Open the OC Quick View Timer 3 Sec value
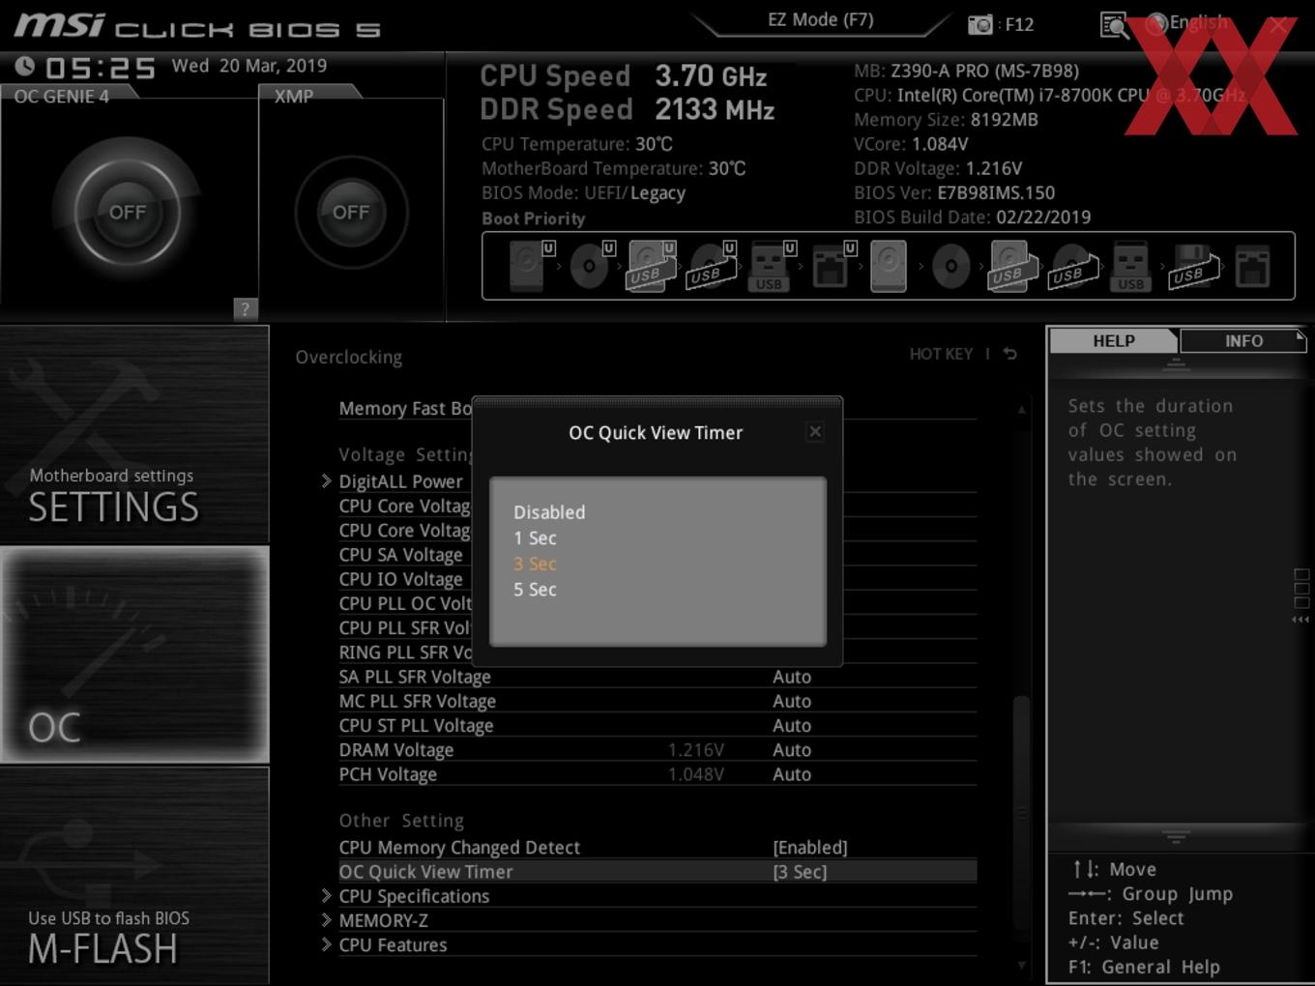 click(800, 872)
